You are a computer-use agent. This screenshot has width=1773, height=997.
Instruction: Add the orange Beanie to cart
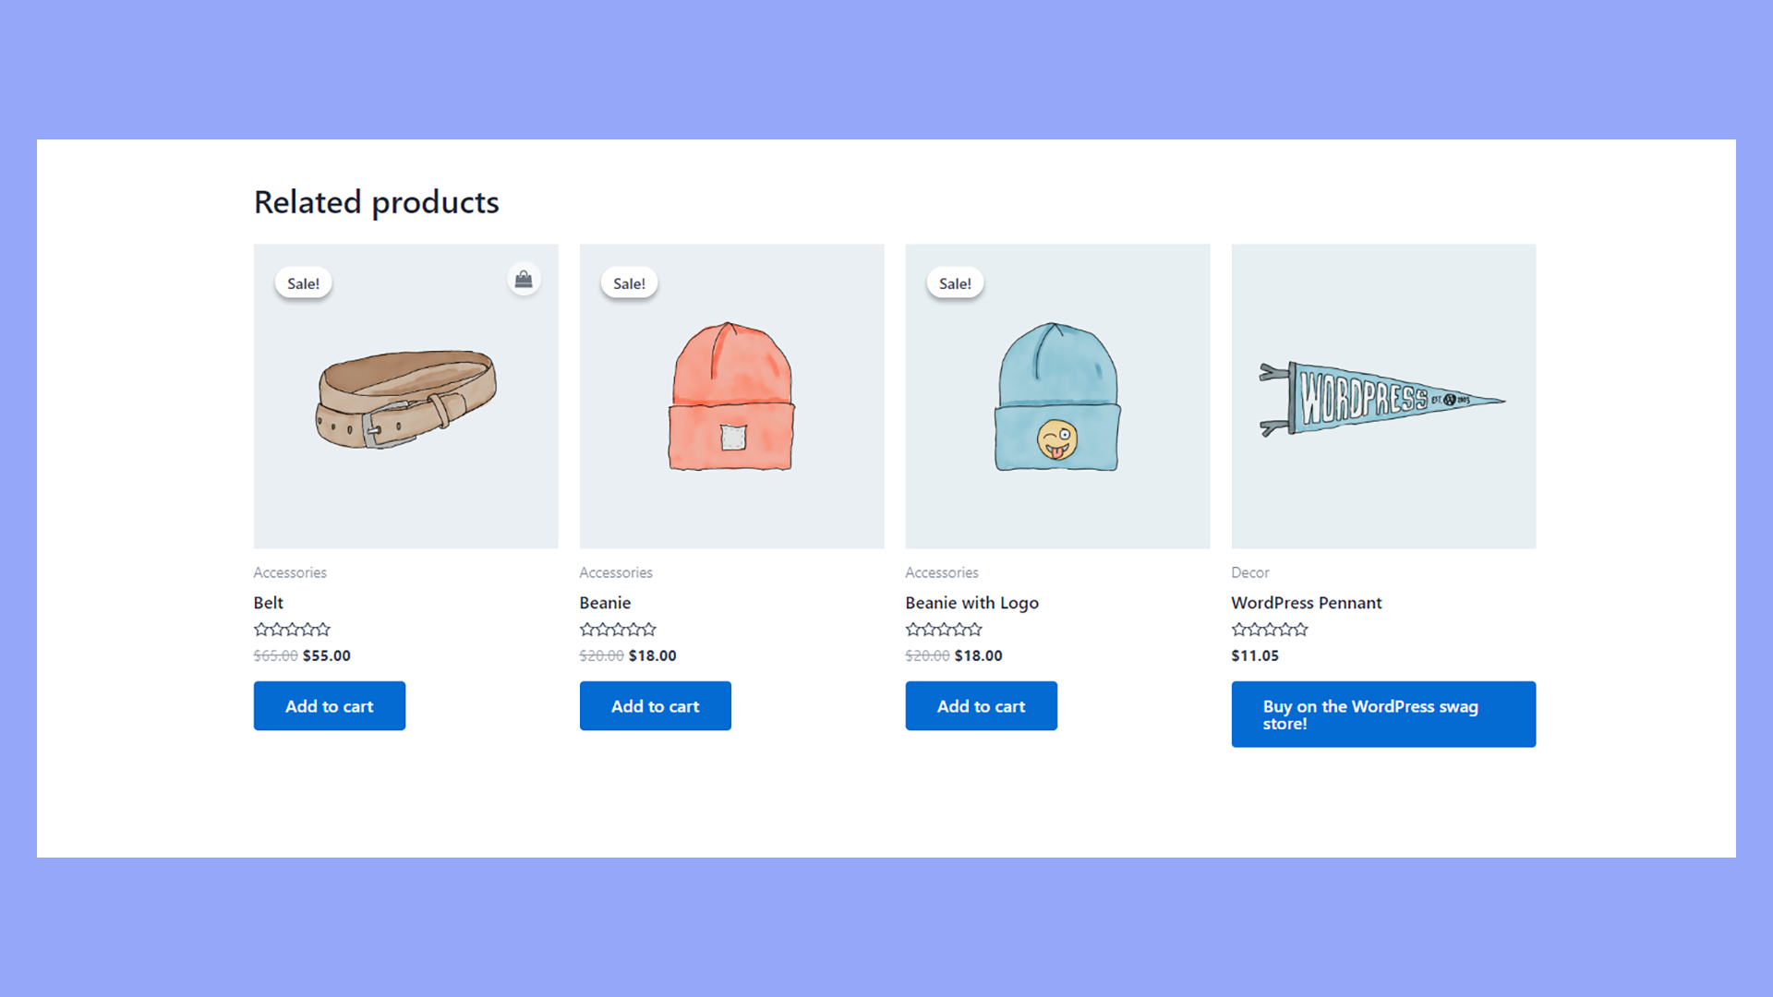pos(656,706)
